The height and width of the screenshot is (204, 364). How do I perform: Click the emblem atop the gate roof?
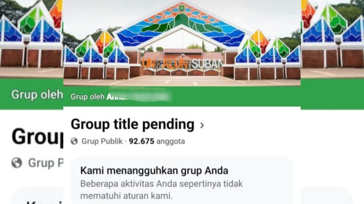tap(182, 9)
